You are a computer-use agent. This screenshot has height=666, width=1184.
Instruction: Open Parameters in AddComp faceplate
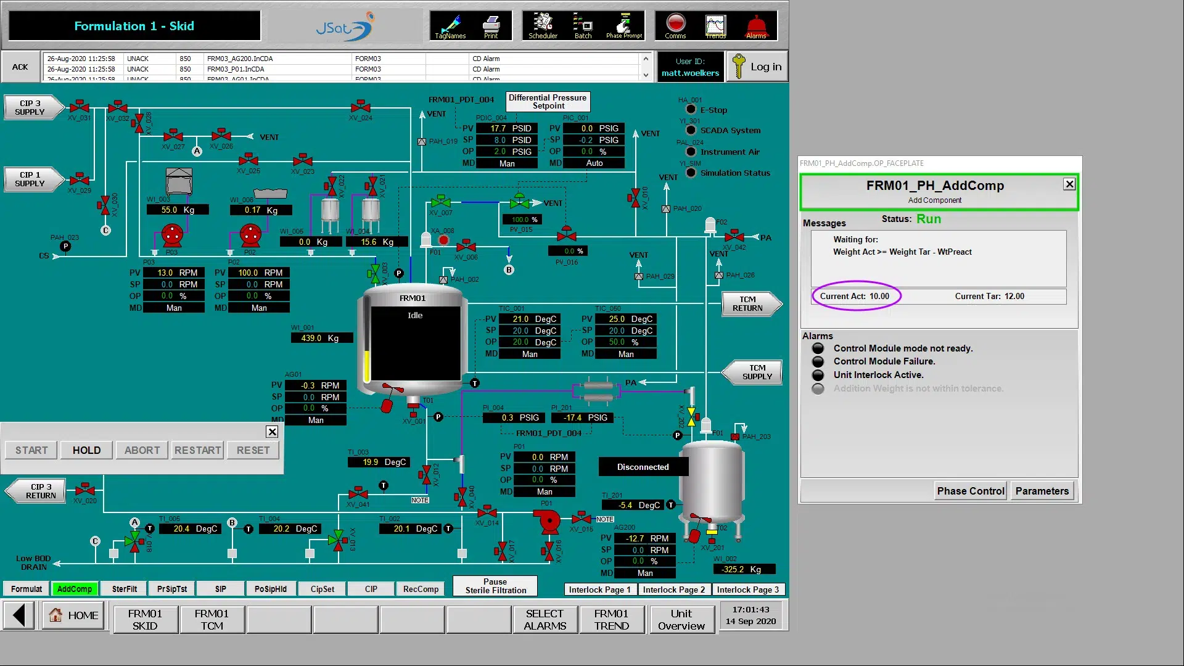click(x=1042, y=491)
